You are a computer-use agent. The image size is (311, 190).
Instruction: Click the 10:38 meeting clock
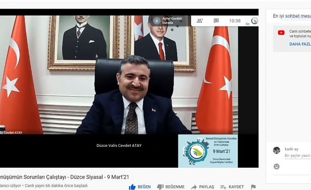(235, 21)
